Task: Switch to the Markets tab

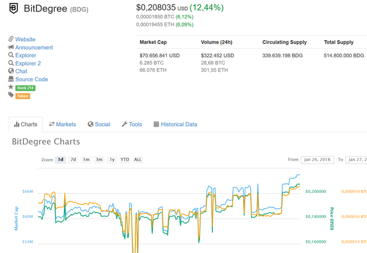Action: (63, 124)
